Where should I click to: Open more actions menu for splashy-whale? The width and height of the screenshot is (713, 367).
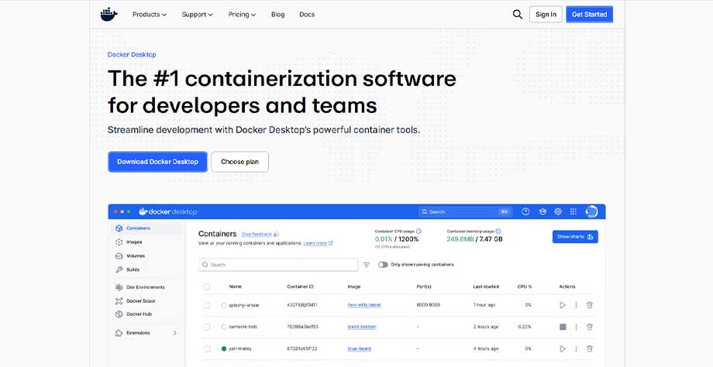pyautogui.click(x=576, y=305)
